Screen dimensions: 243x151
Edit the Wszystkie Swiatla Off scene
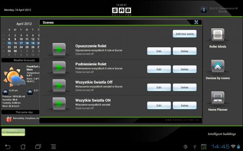pos(159,87)
